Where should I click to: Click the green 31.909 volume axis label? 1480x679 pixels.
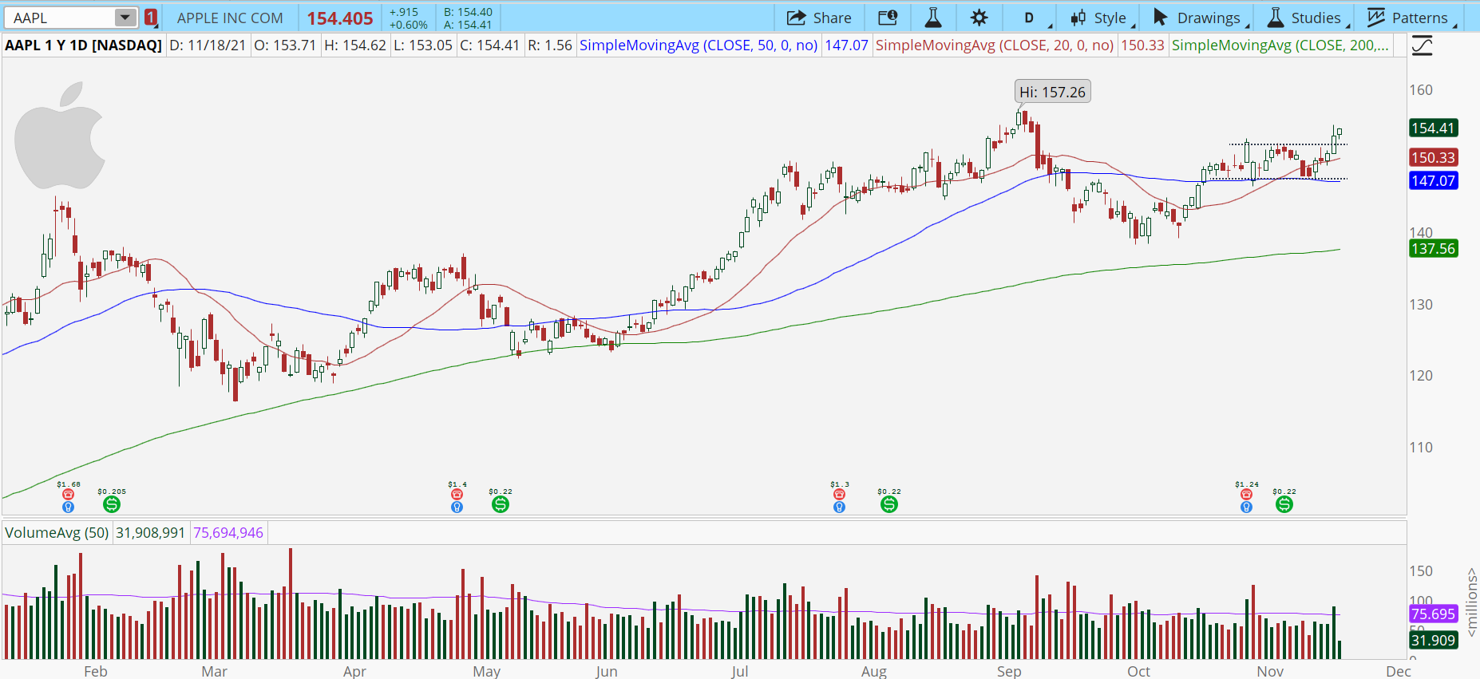click(1434, 641)
